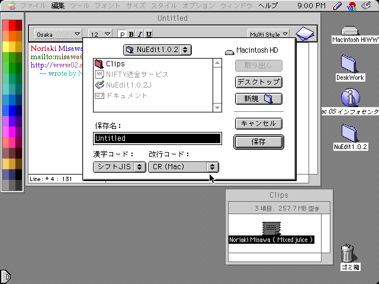Click the オプション menu
379x284 pixels.
tap(198, 5)
